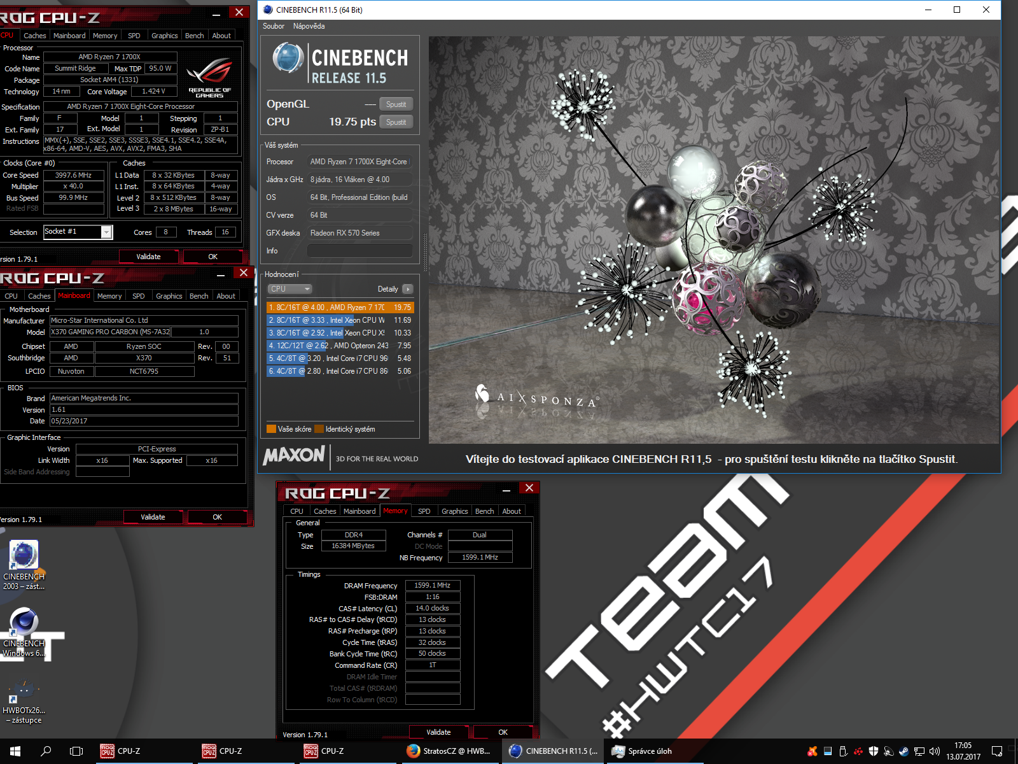Image resolution: width=1018 pixels, height=764 pixels.
Task: Select ranking row 6 Core i7 5.06
Action: point(340,371)
